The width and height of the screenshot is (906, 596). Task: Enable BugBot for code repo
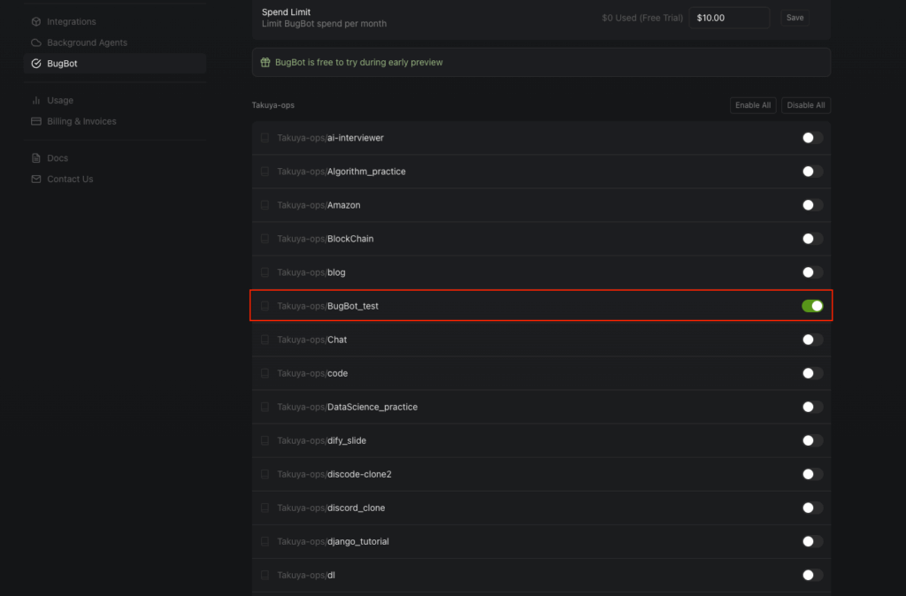[812, 373]
